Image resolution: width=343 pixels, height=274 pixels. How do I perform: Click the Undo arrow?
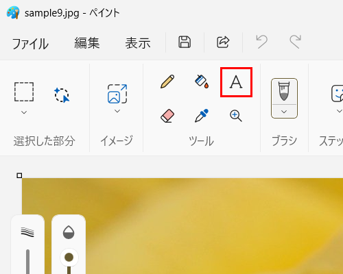pos(261,42)
